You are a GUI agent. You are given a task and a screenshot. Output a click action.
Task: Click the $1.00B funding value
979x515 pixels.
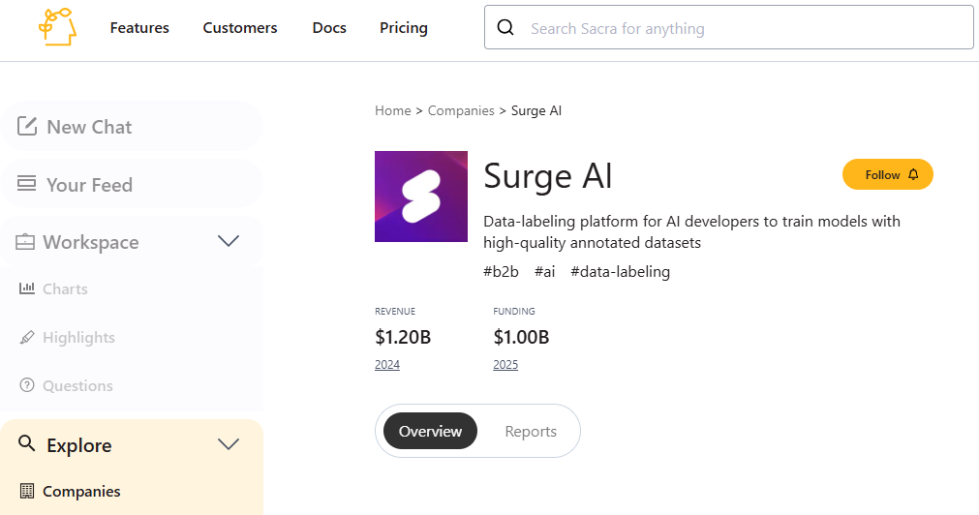pos(521,337)
